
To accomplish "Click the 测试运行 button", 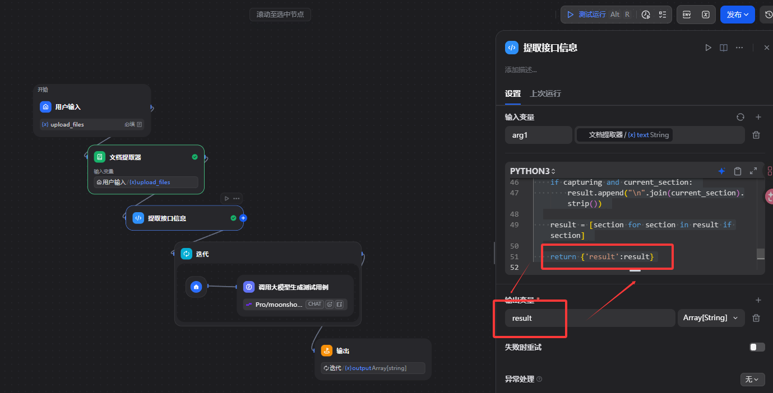I will pyautogui.click(x=598, y=15).
